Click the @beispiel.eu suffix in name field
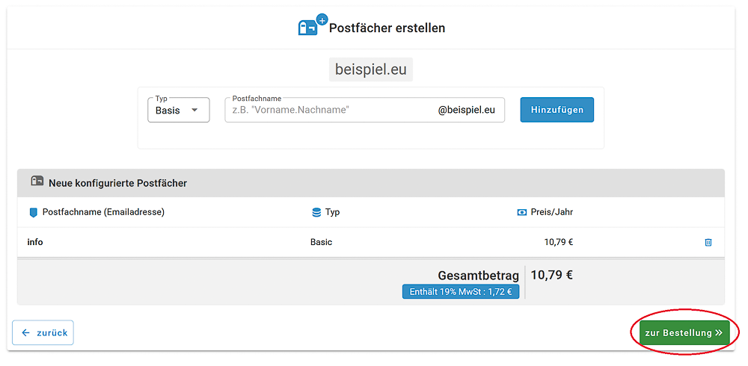Viewport: 748px width, 366px height. pyautogui.click(x=466, y=110)
